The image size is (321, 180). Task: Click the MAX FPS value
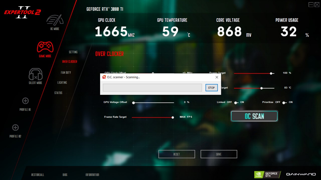coord(186,117)
